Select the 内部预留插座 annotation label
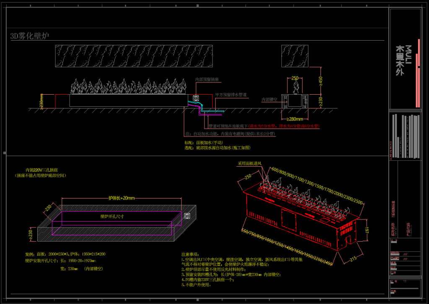Image resolution: width=429 pixels, height=304 pixels. pyautogui.click(x=206, y=79)
